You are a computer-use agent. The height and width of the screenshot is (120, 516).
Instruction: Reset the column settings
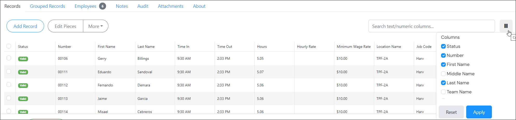451,112
